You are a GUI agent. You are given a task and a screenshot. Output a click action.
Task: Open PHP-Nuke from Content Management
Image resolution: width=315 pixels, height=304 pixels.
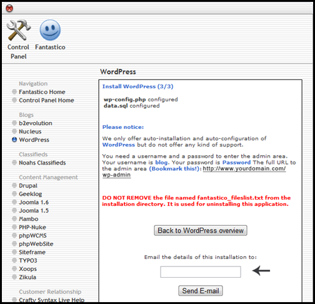[32, 227]
